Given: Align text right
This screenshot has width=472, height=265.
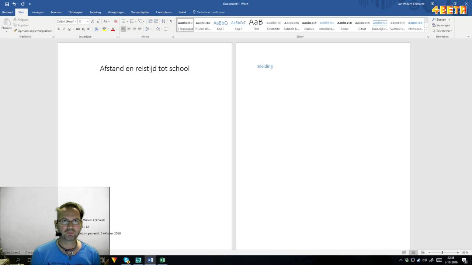Looking at the screenshot, I should 134,29.
